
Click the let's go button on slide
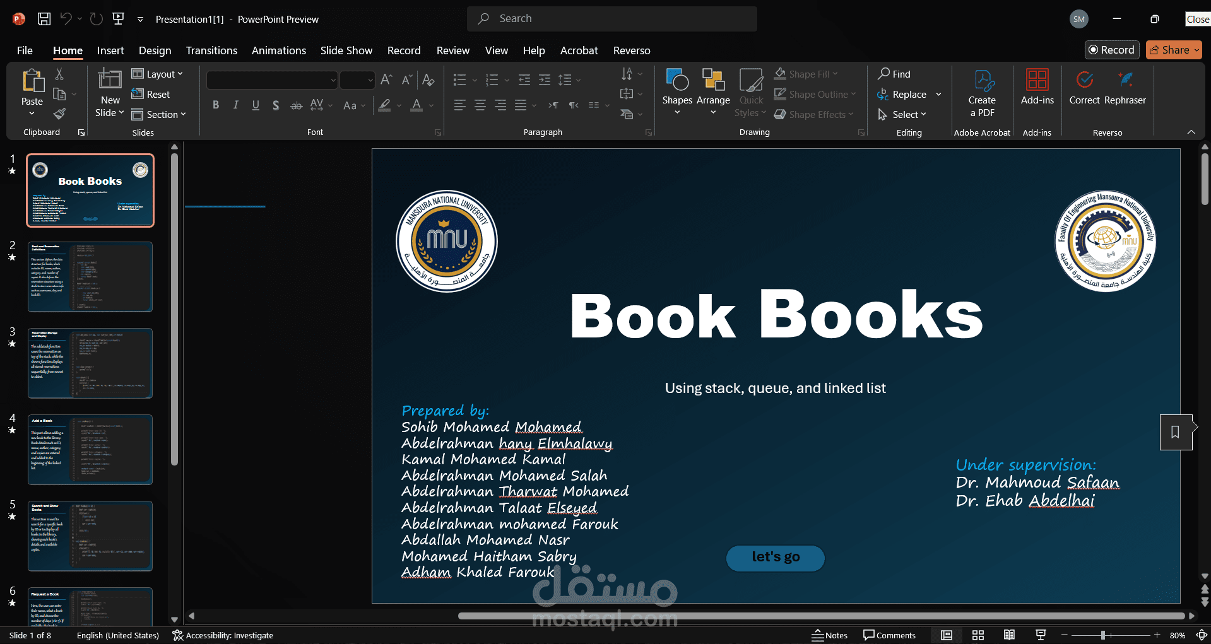[776, 558]
